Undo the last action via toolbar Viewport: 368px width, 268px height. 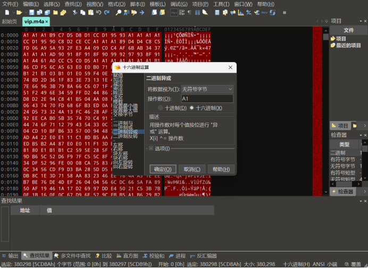point(98,12)
